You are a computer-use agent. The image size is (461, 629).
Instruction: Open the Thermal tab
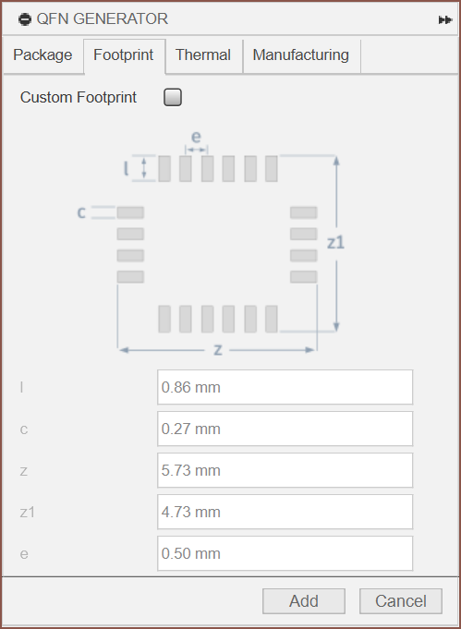[x=203, y=55]
